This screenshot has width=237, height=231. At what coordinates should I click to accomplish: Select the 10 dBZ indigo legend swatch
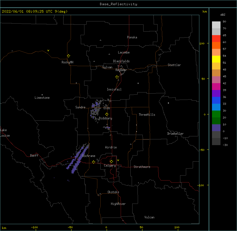point(216,128)
